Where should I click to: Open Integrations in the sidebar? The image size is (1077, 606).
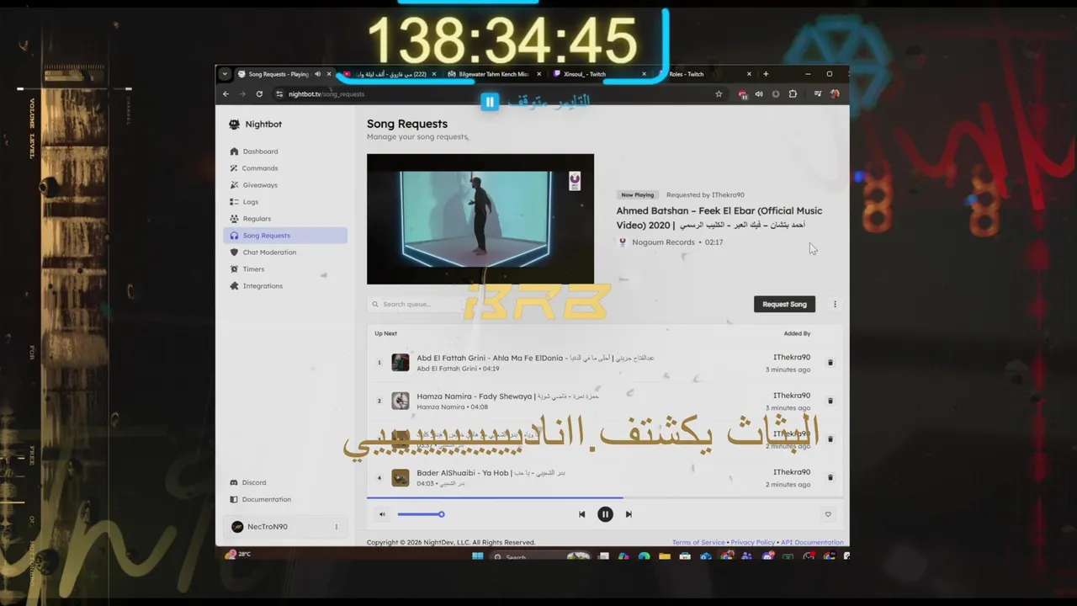(x=284, y=286)
